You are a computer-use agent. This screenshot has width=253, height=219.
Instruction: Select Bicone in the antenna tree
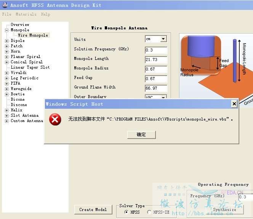[x=18, y=99]
